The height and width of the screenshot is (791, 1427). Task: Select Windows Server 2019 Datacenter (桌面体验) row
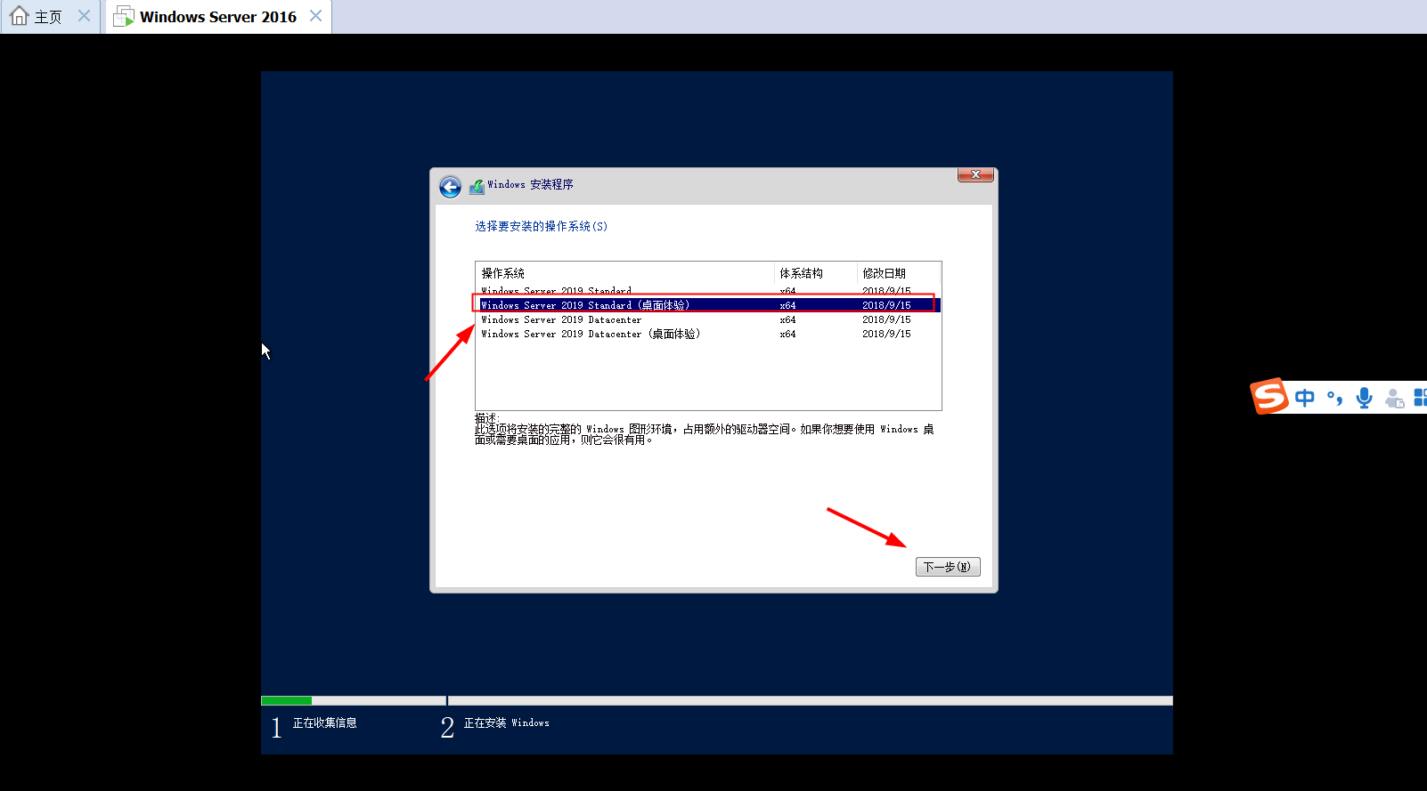708,334
